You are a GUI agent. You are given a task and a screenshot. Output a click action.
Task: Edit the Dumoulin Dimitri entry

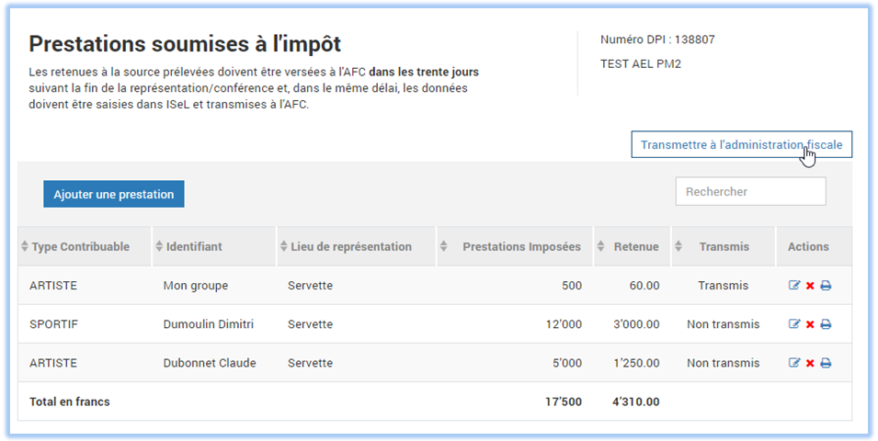[794, 324]
